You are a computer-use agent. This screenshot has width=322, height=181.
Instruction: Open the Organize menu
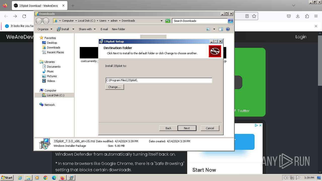pyautogui.click(x=45, y=29)
